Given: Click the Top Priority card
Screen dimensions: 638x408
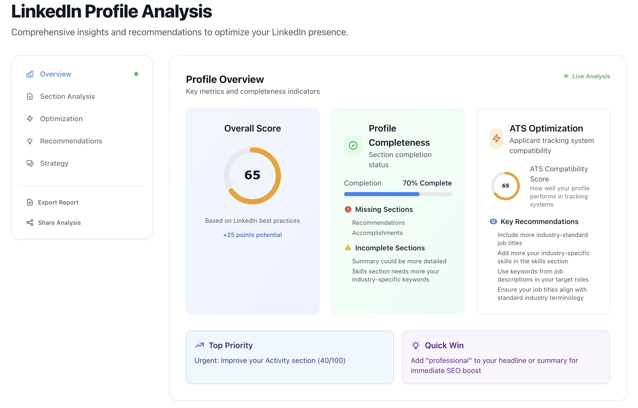Looking at the screenshot, I should [290, 357].
